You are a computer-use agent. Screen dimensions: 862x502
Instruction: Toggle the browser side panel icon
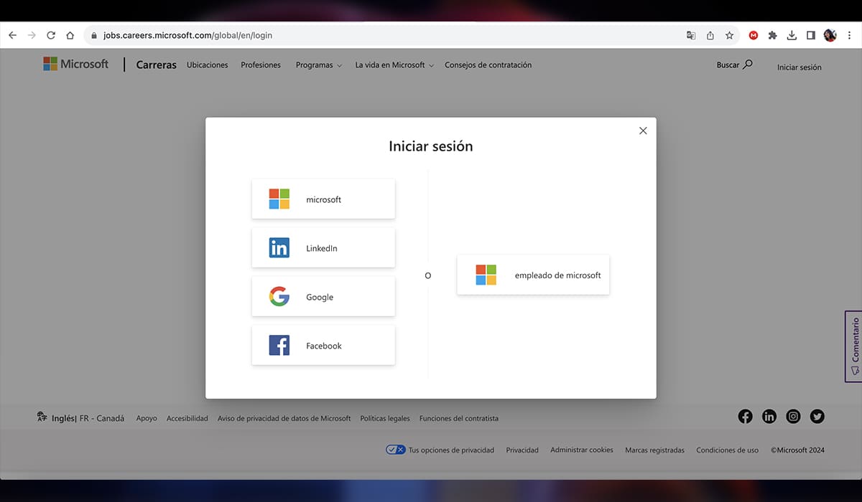point(810,35)
